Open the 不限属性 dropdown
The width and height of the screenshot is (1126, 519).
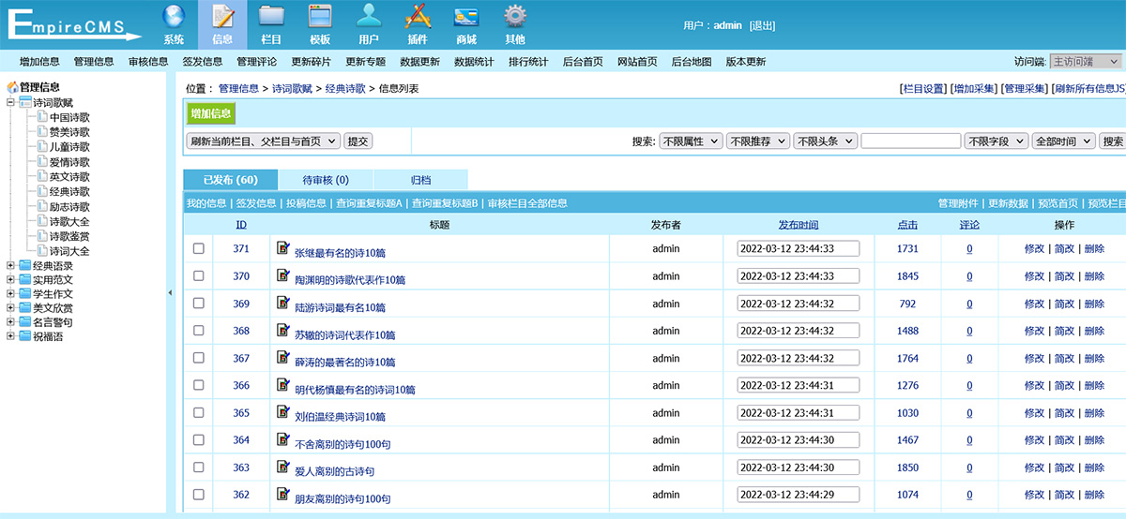click(x=691, y=141)
